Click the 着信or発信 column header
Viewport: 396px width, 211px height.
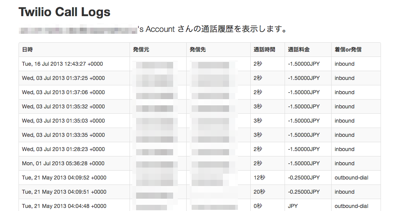pos(348,50)
